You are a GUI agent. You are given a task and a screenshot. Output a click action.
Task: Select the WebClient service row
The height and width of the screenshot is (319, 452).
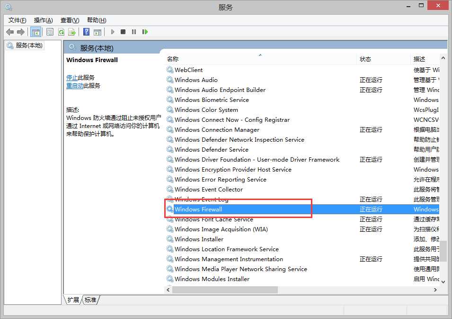[x=302, y=70]
